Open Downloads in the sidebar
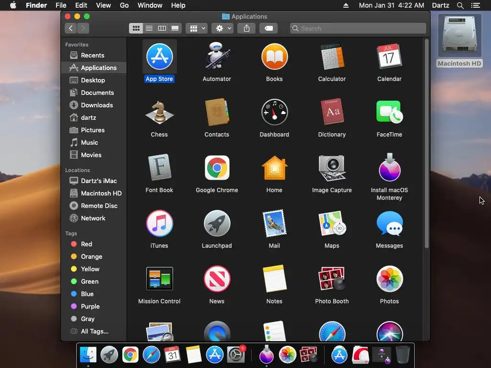491x368 pixels. pos(94,105)
